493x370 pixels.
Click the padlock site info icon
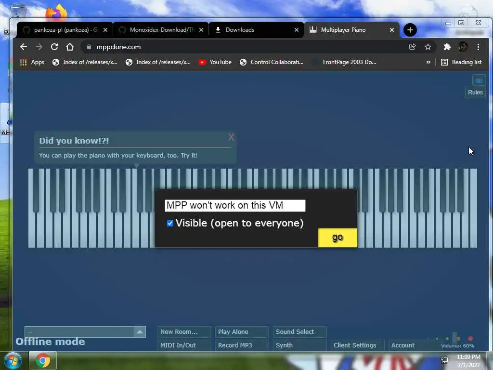[x=89, y=47]
